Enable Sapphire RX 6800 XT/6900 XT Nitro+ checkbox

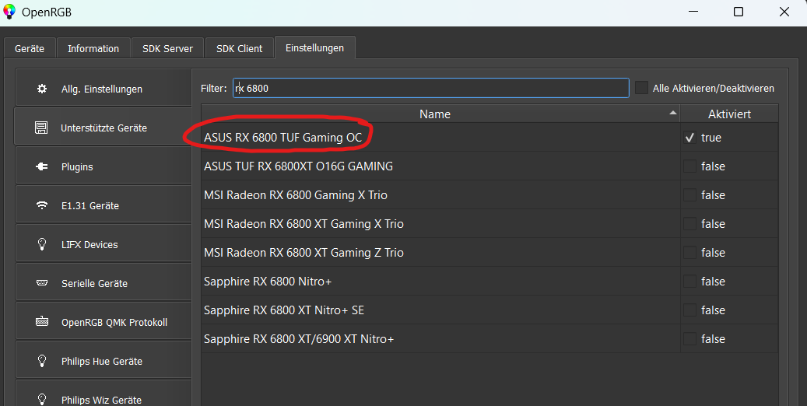coord(689,339)
